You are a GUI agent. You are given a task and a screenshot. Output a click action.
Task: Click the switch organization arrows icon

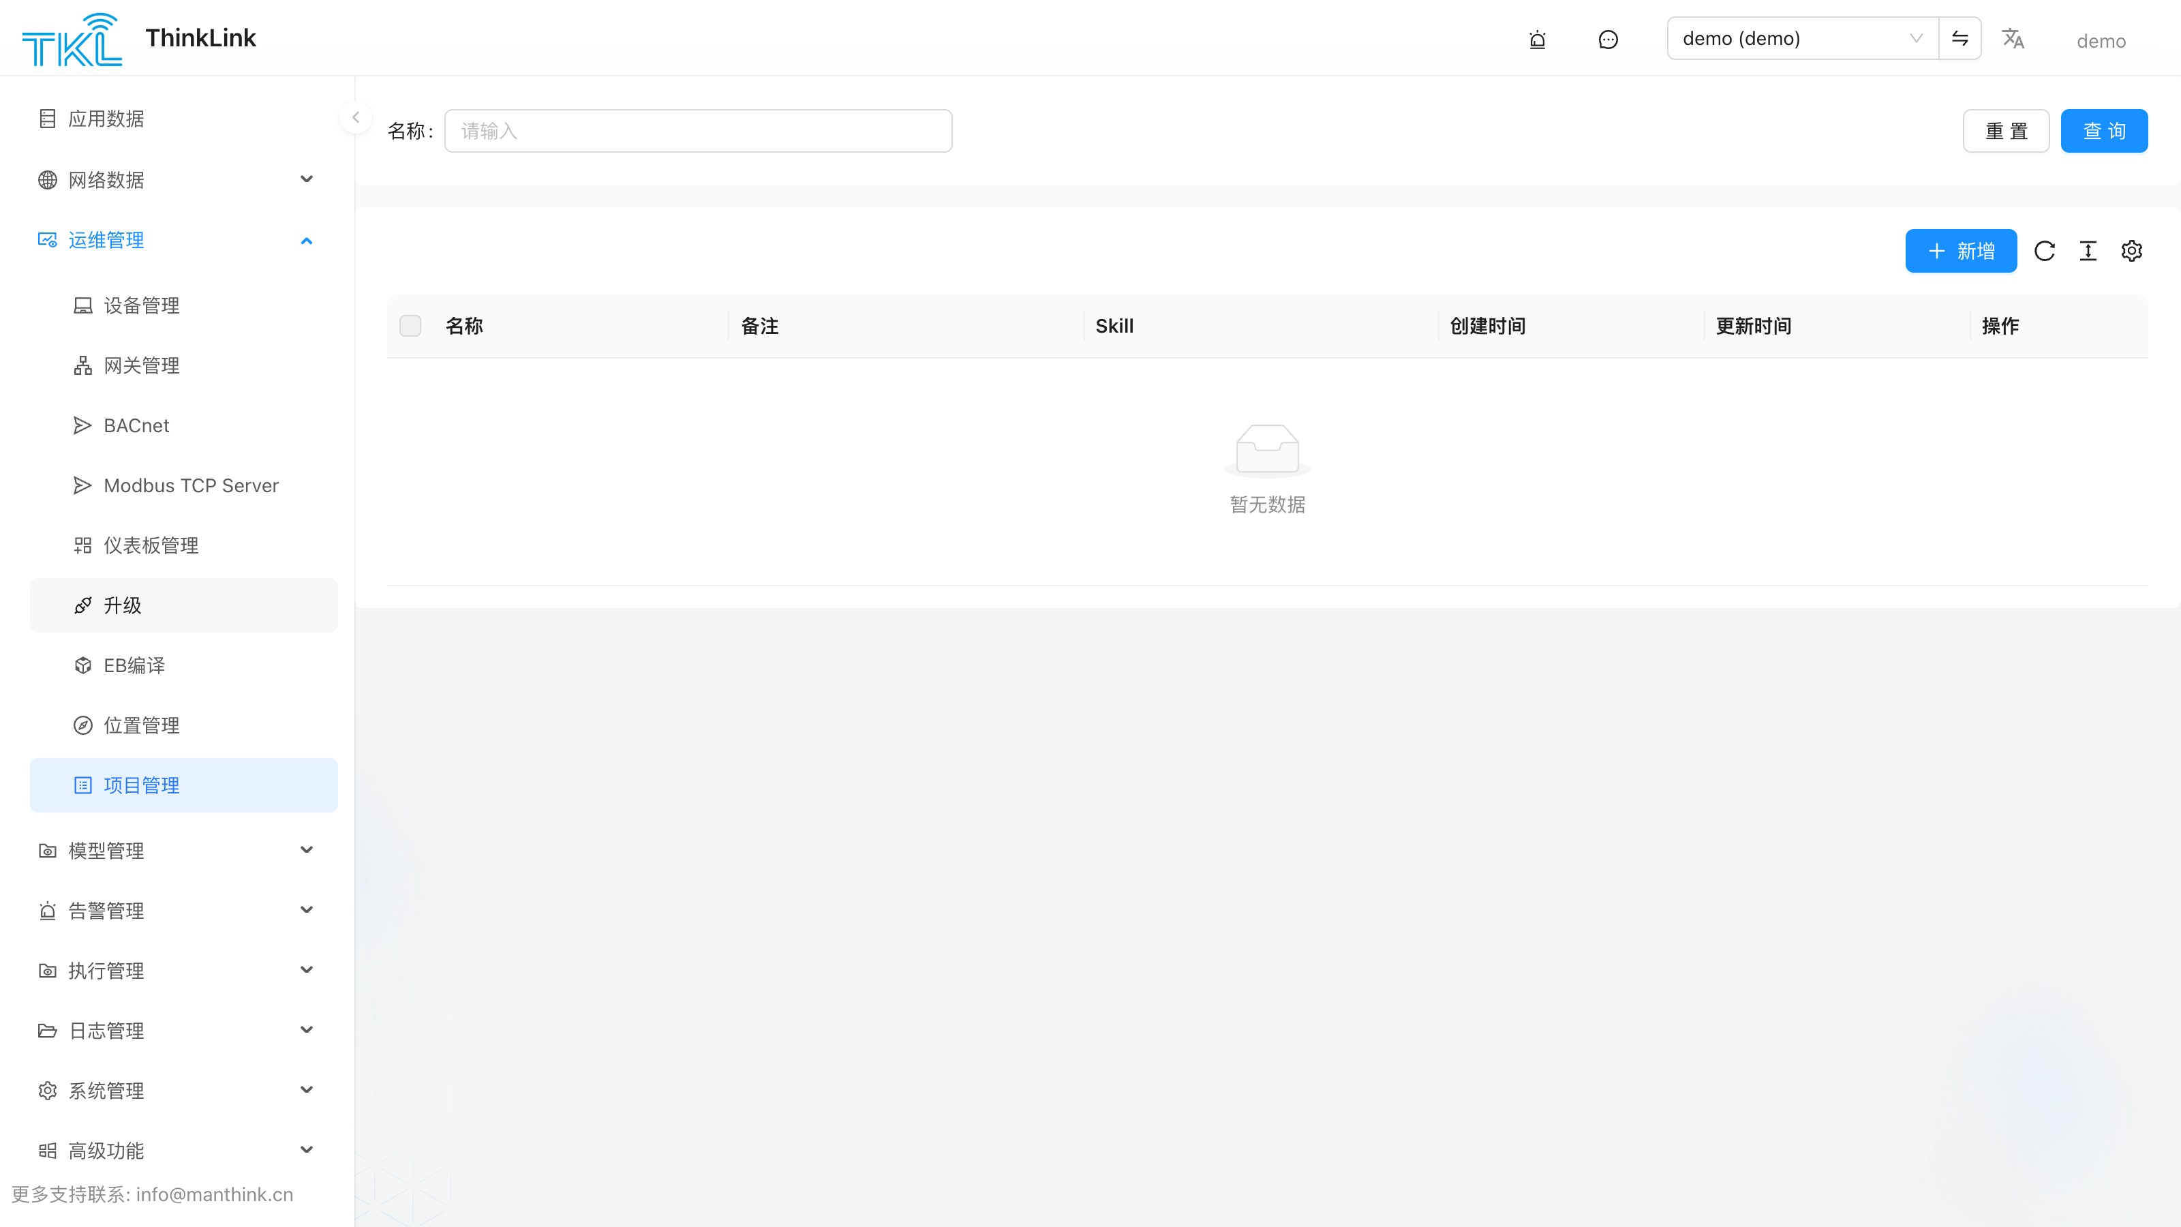tap(1960, 38)
